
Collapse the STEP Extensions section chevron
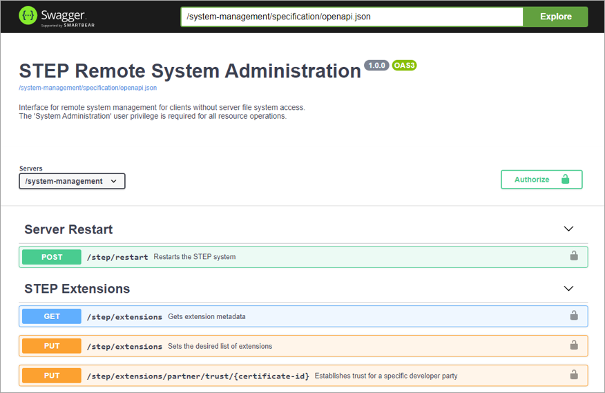(x=568, y=289)
